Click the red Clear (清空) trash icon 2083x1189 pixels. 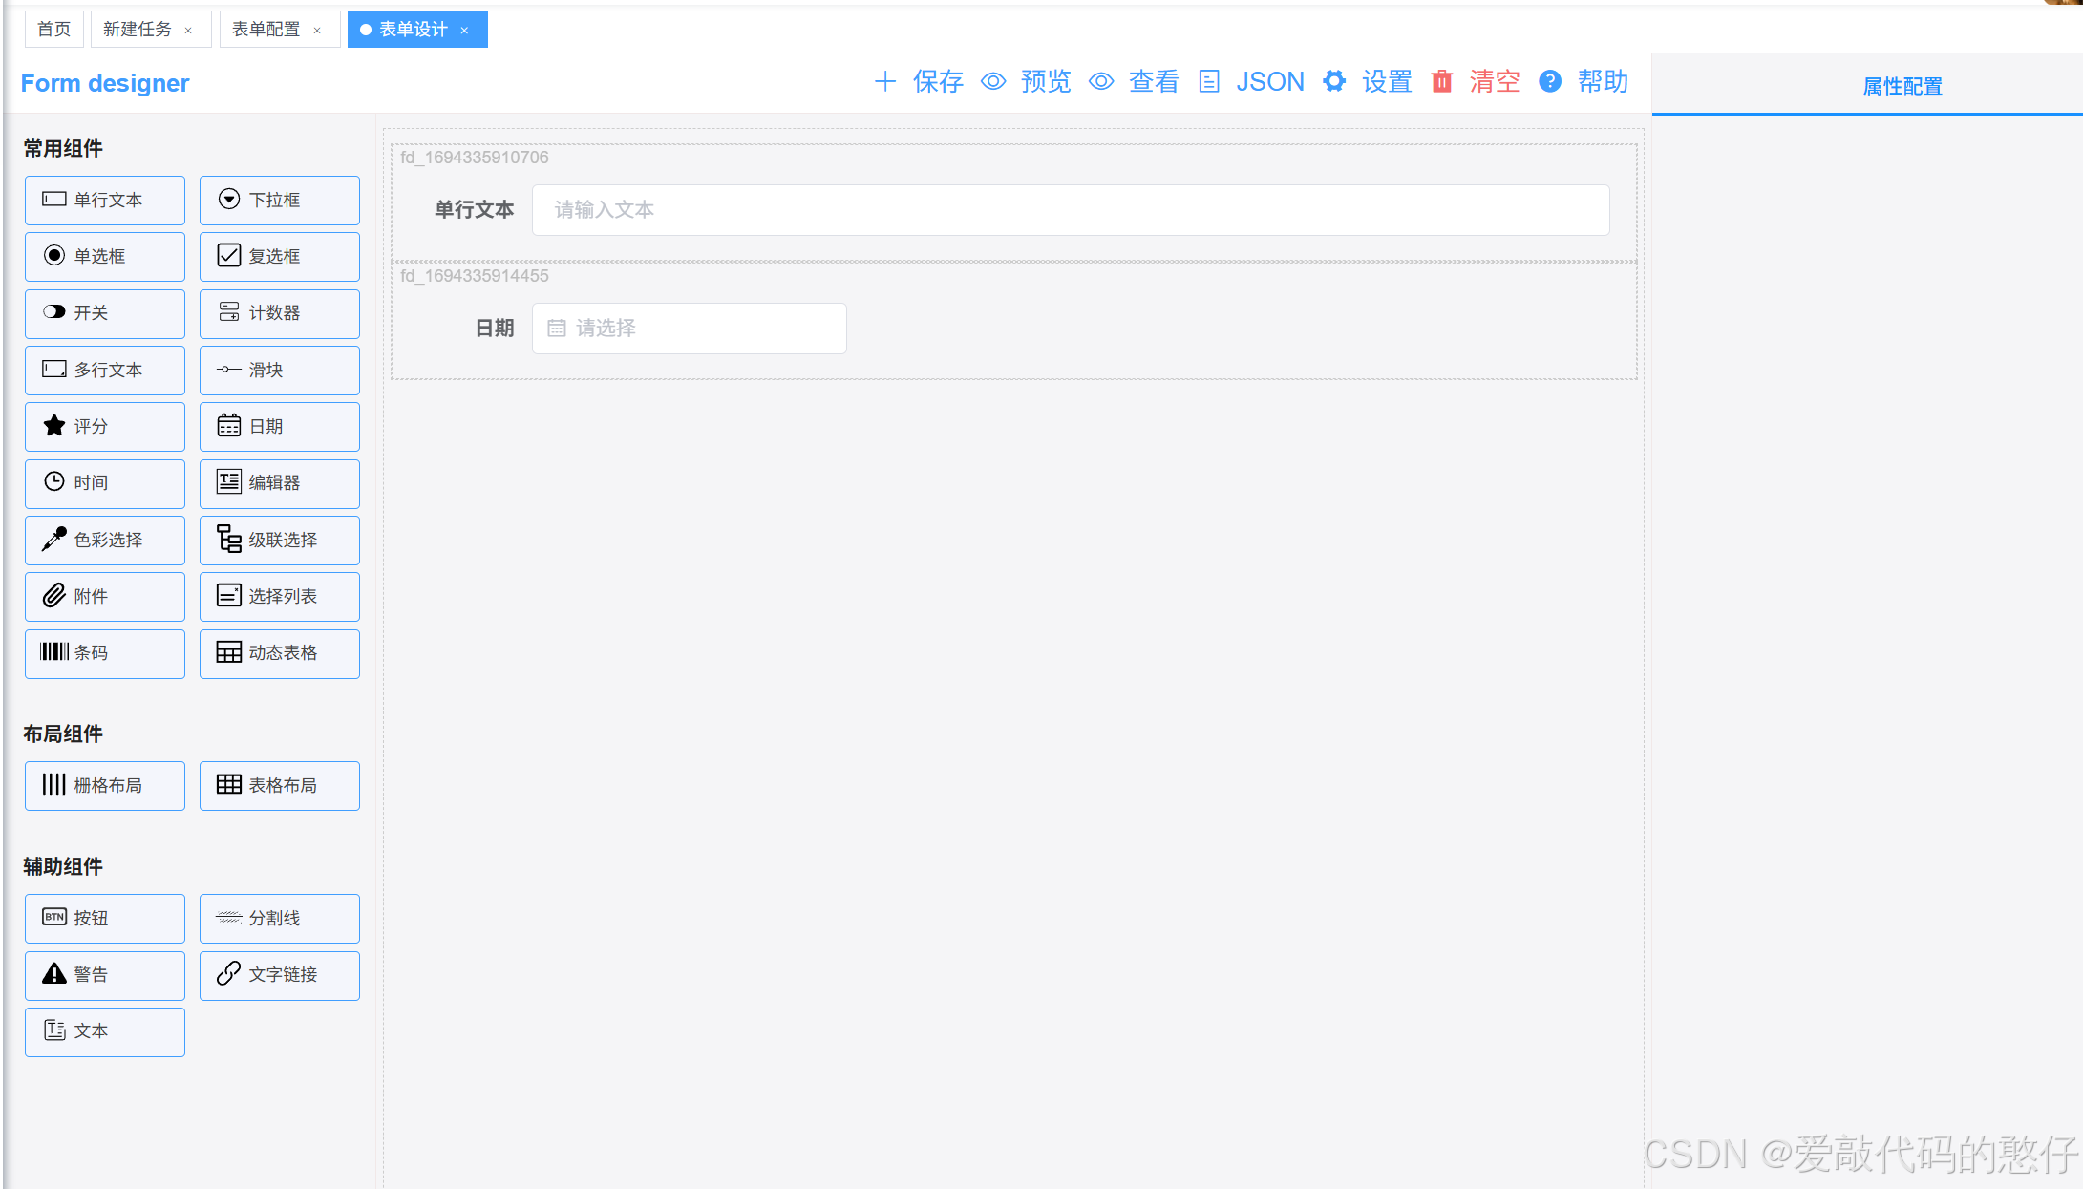(x=1441, y=82)
